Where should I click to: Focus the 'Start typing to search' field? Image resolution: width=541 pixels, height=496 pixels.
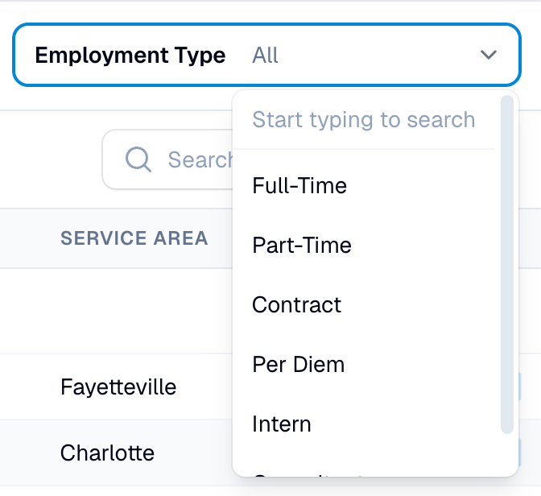[364, 120]
